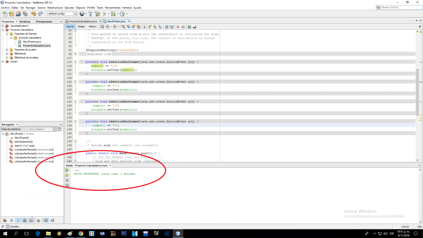Click the Windows Start button
This screenshot has height=238, width=423.
pyautogui.click(x=5, y=233)
